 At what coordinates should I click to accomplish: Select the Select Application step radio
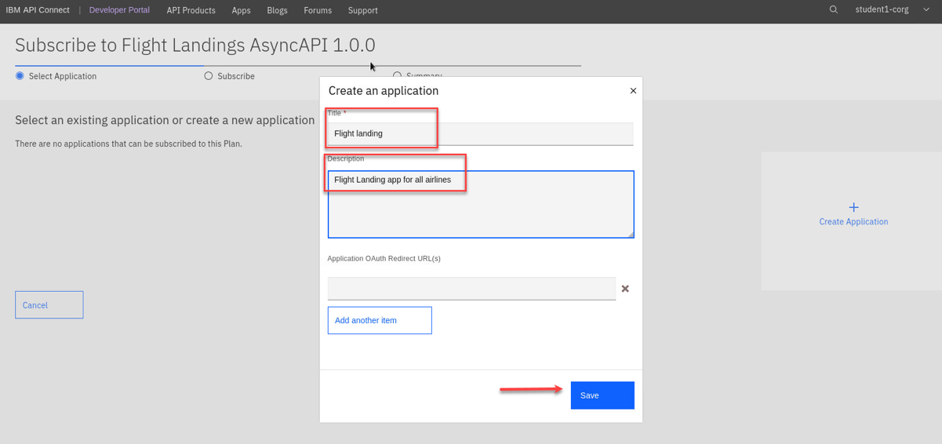click(x=20, y=76)
